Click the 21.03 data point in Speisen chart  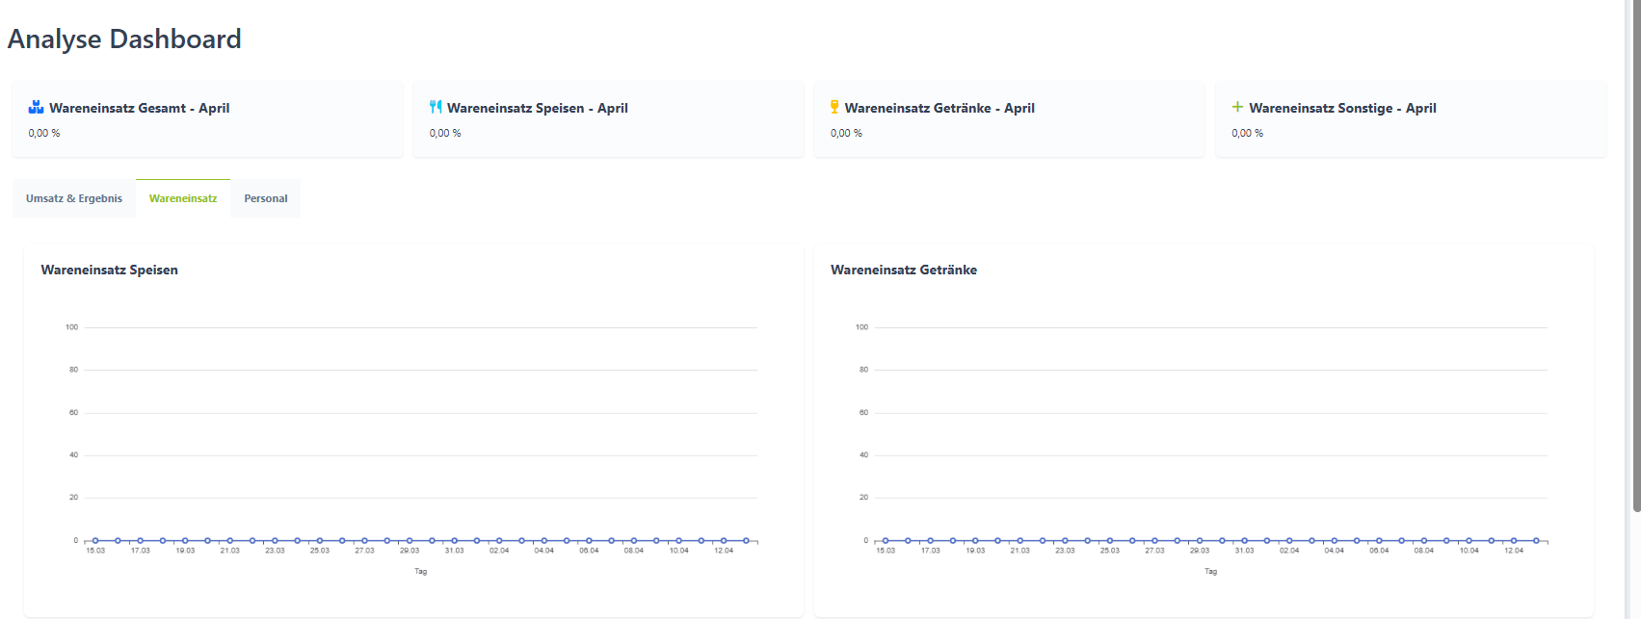pyautogui.click(x=229, y=541)
